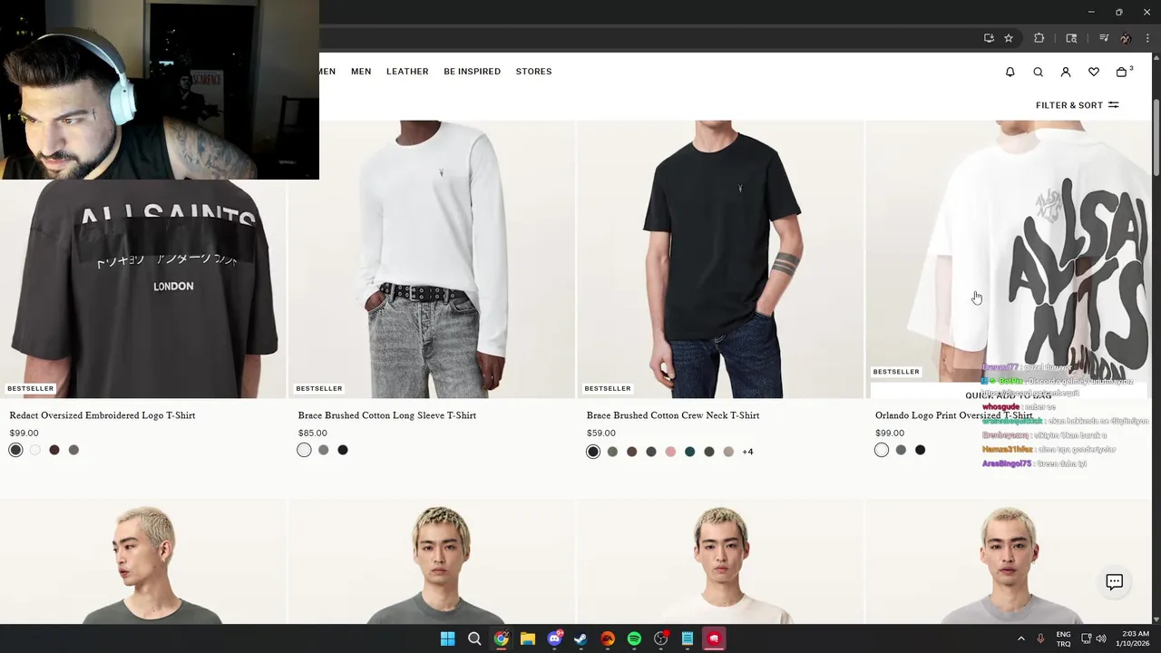Open the LEATHER menu
The height and width of the screenshot is (653, 1161).
[x=407, y=72]
